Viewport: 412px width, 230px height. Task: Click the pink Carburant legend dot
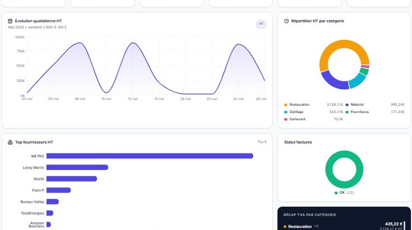tap(285, 119)
